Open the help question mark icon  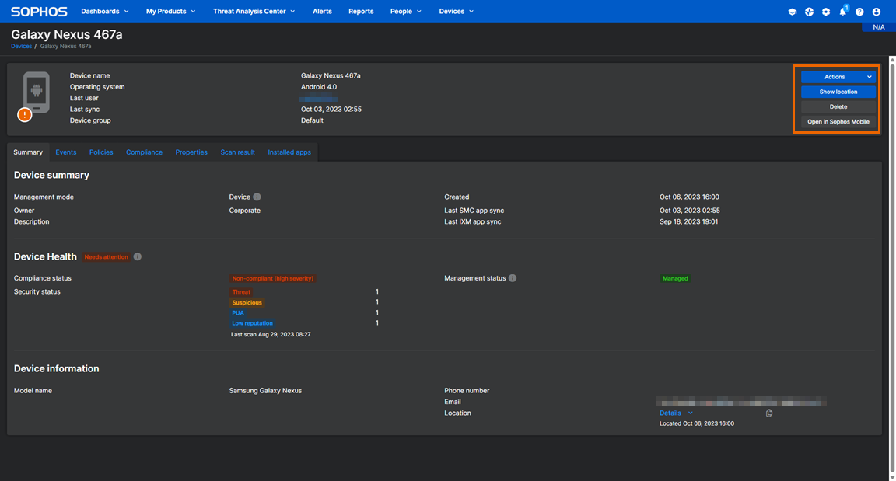pos(859,12)
